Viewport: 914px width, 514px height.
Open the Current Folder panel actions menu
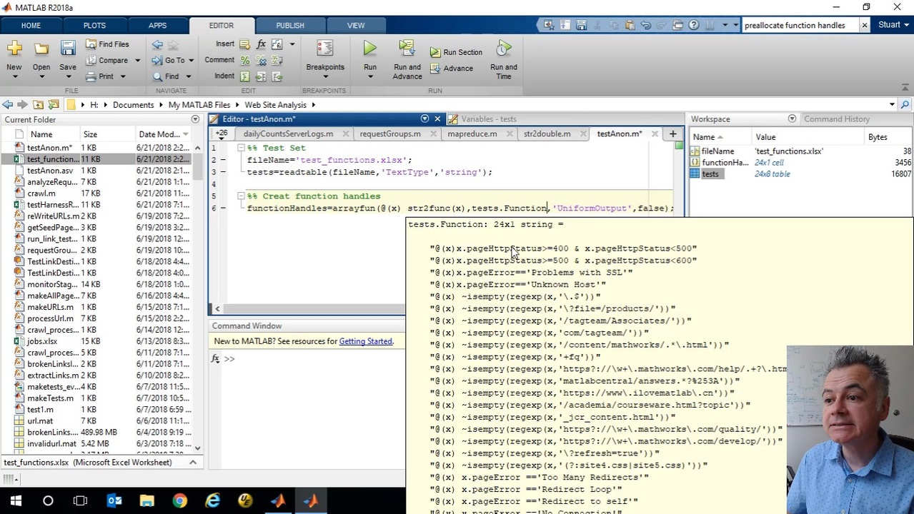coord(195,119)
